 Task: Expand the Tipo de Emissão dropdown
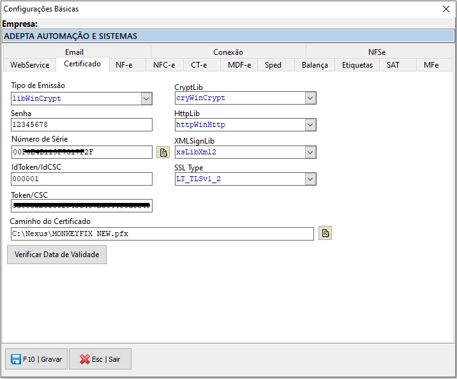coord(146,98)
